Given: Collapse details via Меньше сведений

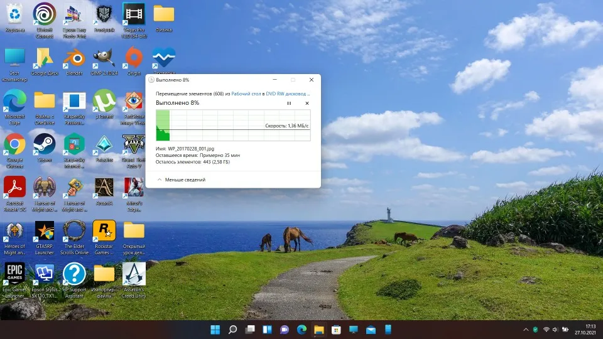Looking at the screenshot, I should 181,180.
